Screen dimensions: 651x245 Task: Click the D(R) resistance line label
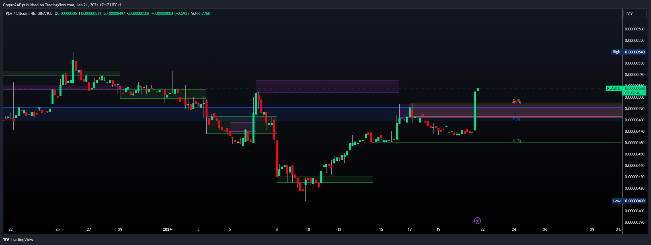point(516,101)
